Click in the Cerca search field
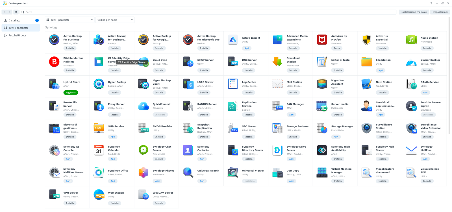Screen dimensions: 452x212 (208, 12)
